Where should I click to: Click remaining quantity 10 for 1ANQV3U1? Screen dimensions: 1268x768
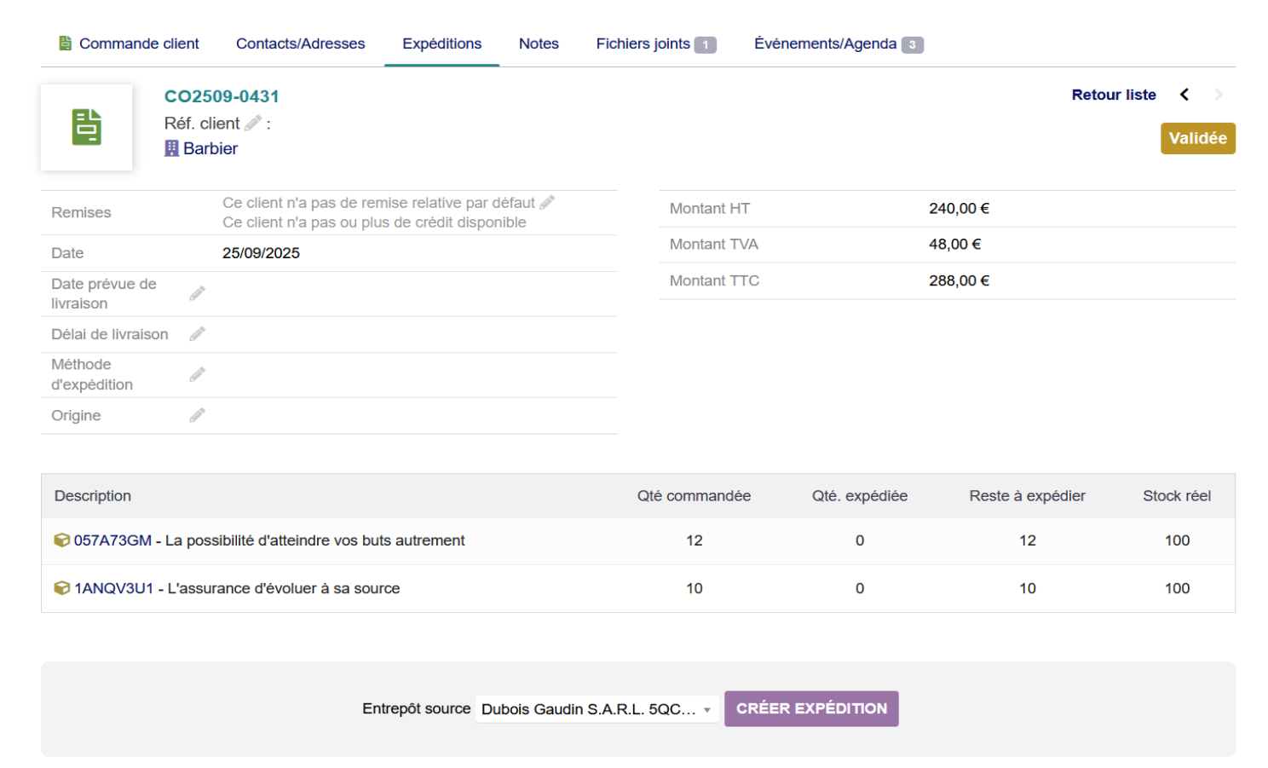pos(1028,588)
